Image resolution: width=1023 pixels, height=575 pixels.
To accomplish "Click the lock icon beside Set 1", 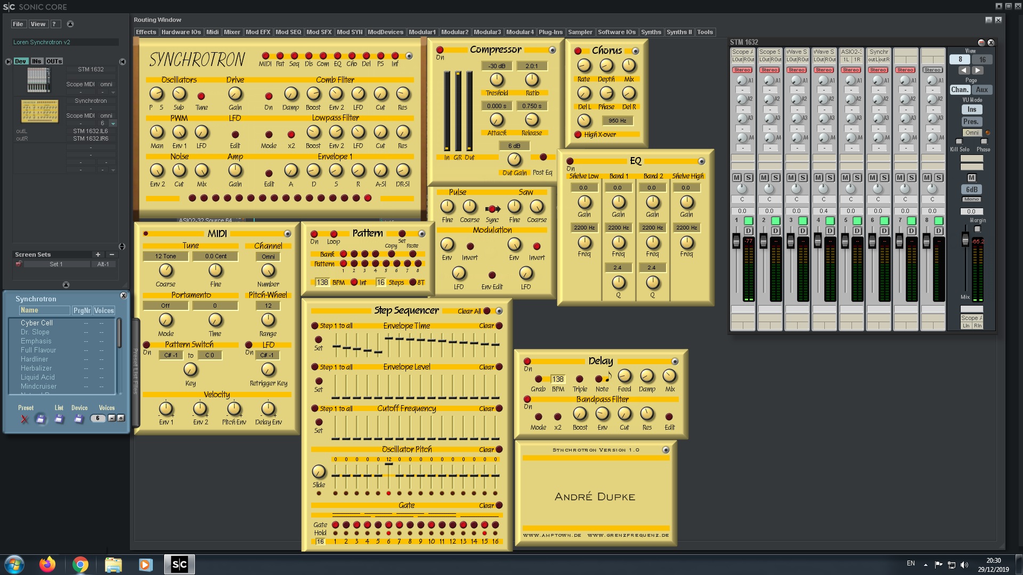I will pyautogui.click(x=19, y=264).
